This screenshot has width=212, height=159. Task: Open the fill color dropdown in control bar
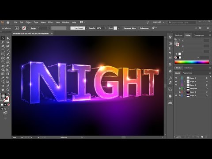point(20,28)
